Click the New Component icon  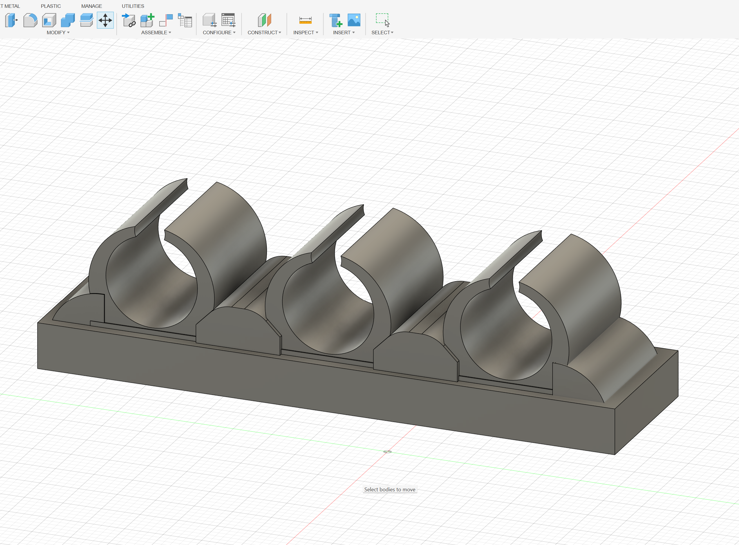pos(147,20)
